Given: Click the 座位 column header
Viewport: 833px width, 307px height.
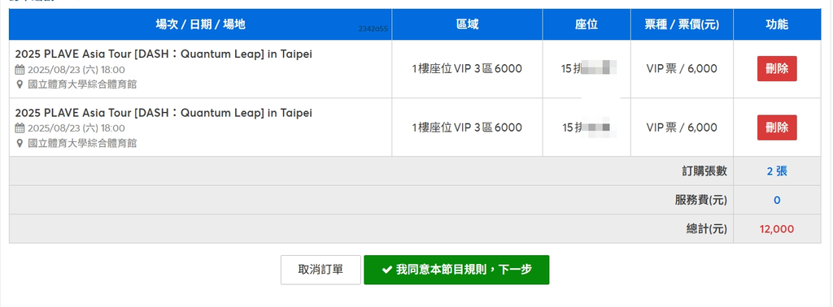Looking at the screenshot, I should tap(587, 24).
